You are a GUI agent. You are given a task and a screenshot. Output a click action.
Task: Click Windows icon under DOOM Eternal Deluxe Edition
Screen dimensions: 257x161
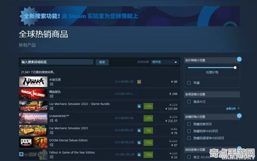[x=51, y=145]
